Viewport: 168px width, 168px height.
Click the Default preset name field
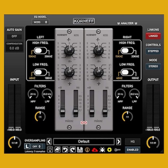click(x=84, y=141)
